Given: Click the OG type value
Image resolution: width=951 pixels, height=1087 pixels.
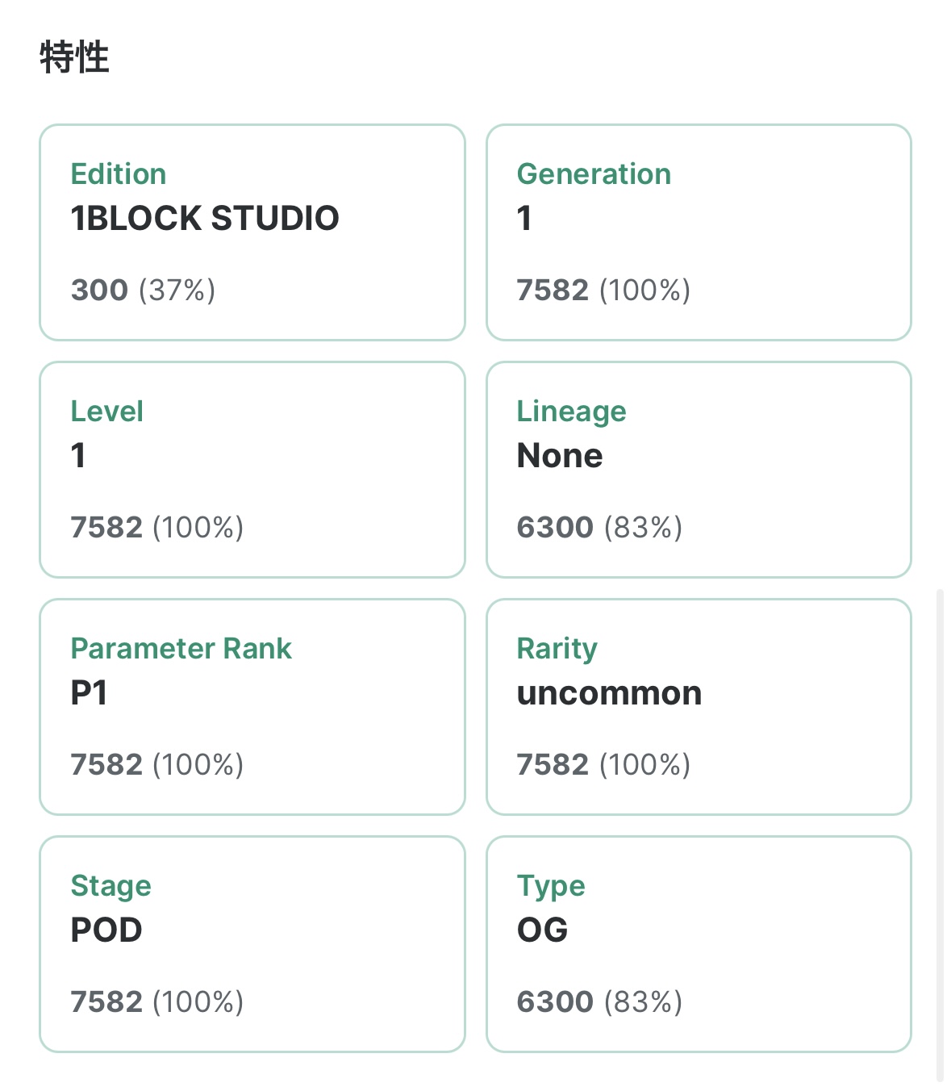Looking at the screenshot, I should click(x=542, y=930).
